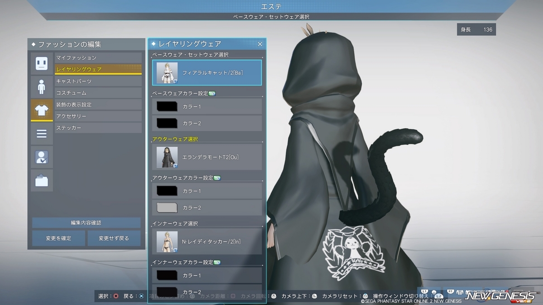Screen dimensions: 543x305
Task: Click the ファッションの編集 panel title
Action: tap(70, 44)
